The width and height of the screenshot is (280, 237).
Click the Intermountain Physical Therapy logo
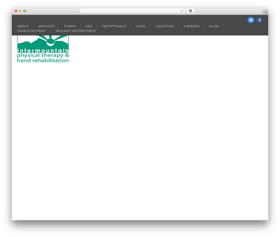click(x=43, y=49)
